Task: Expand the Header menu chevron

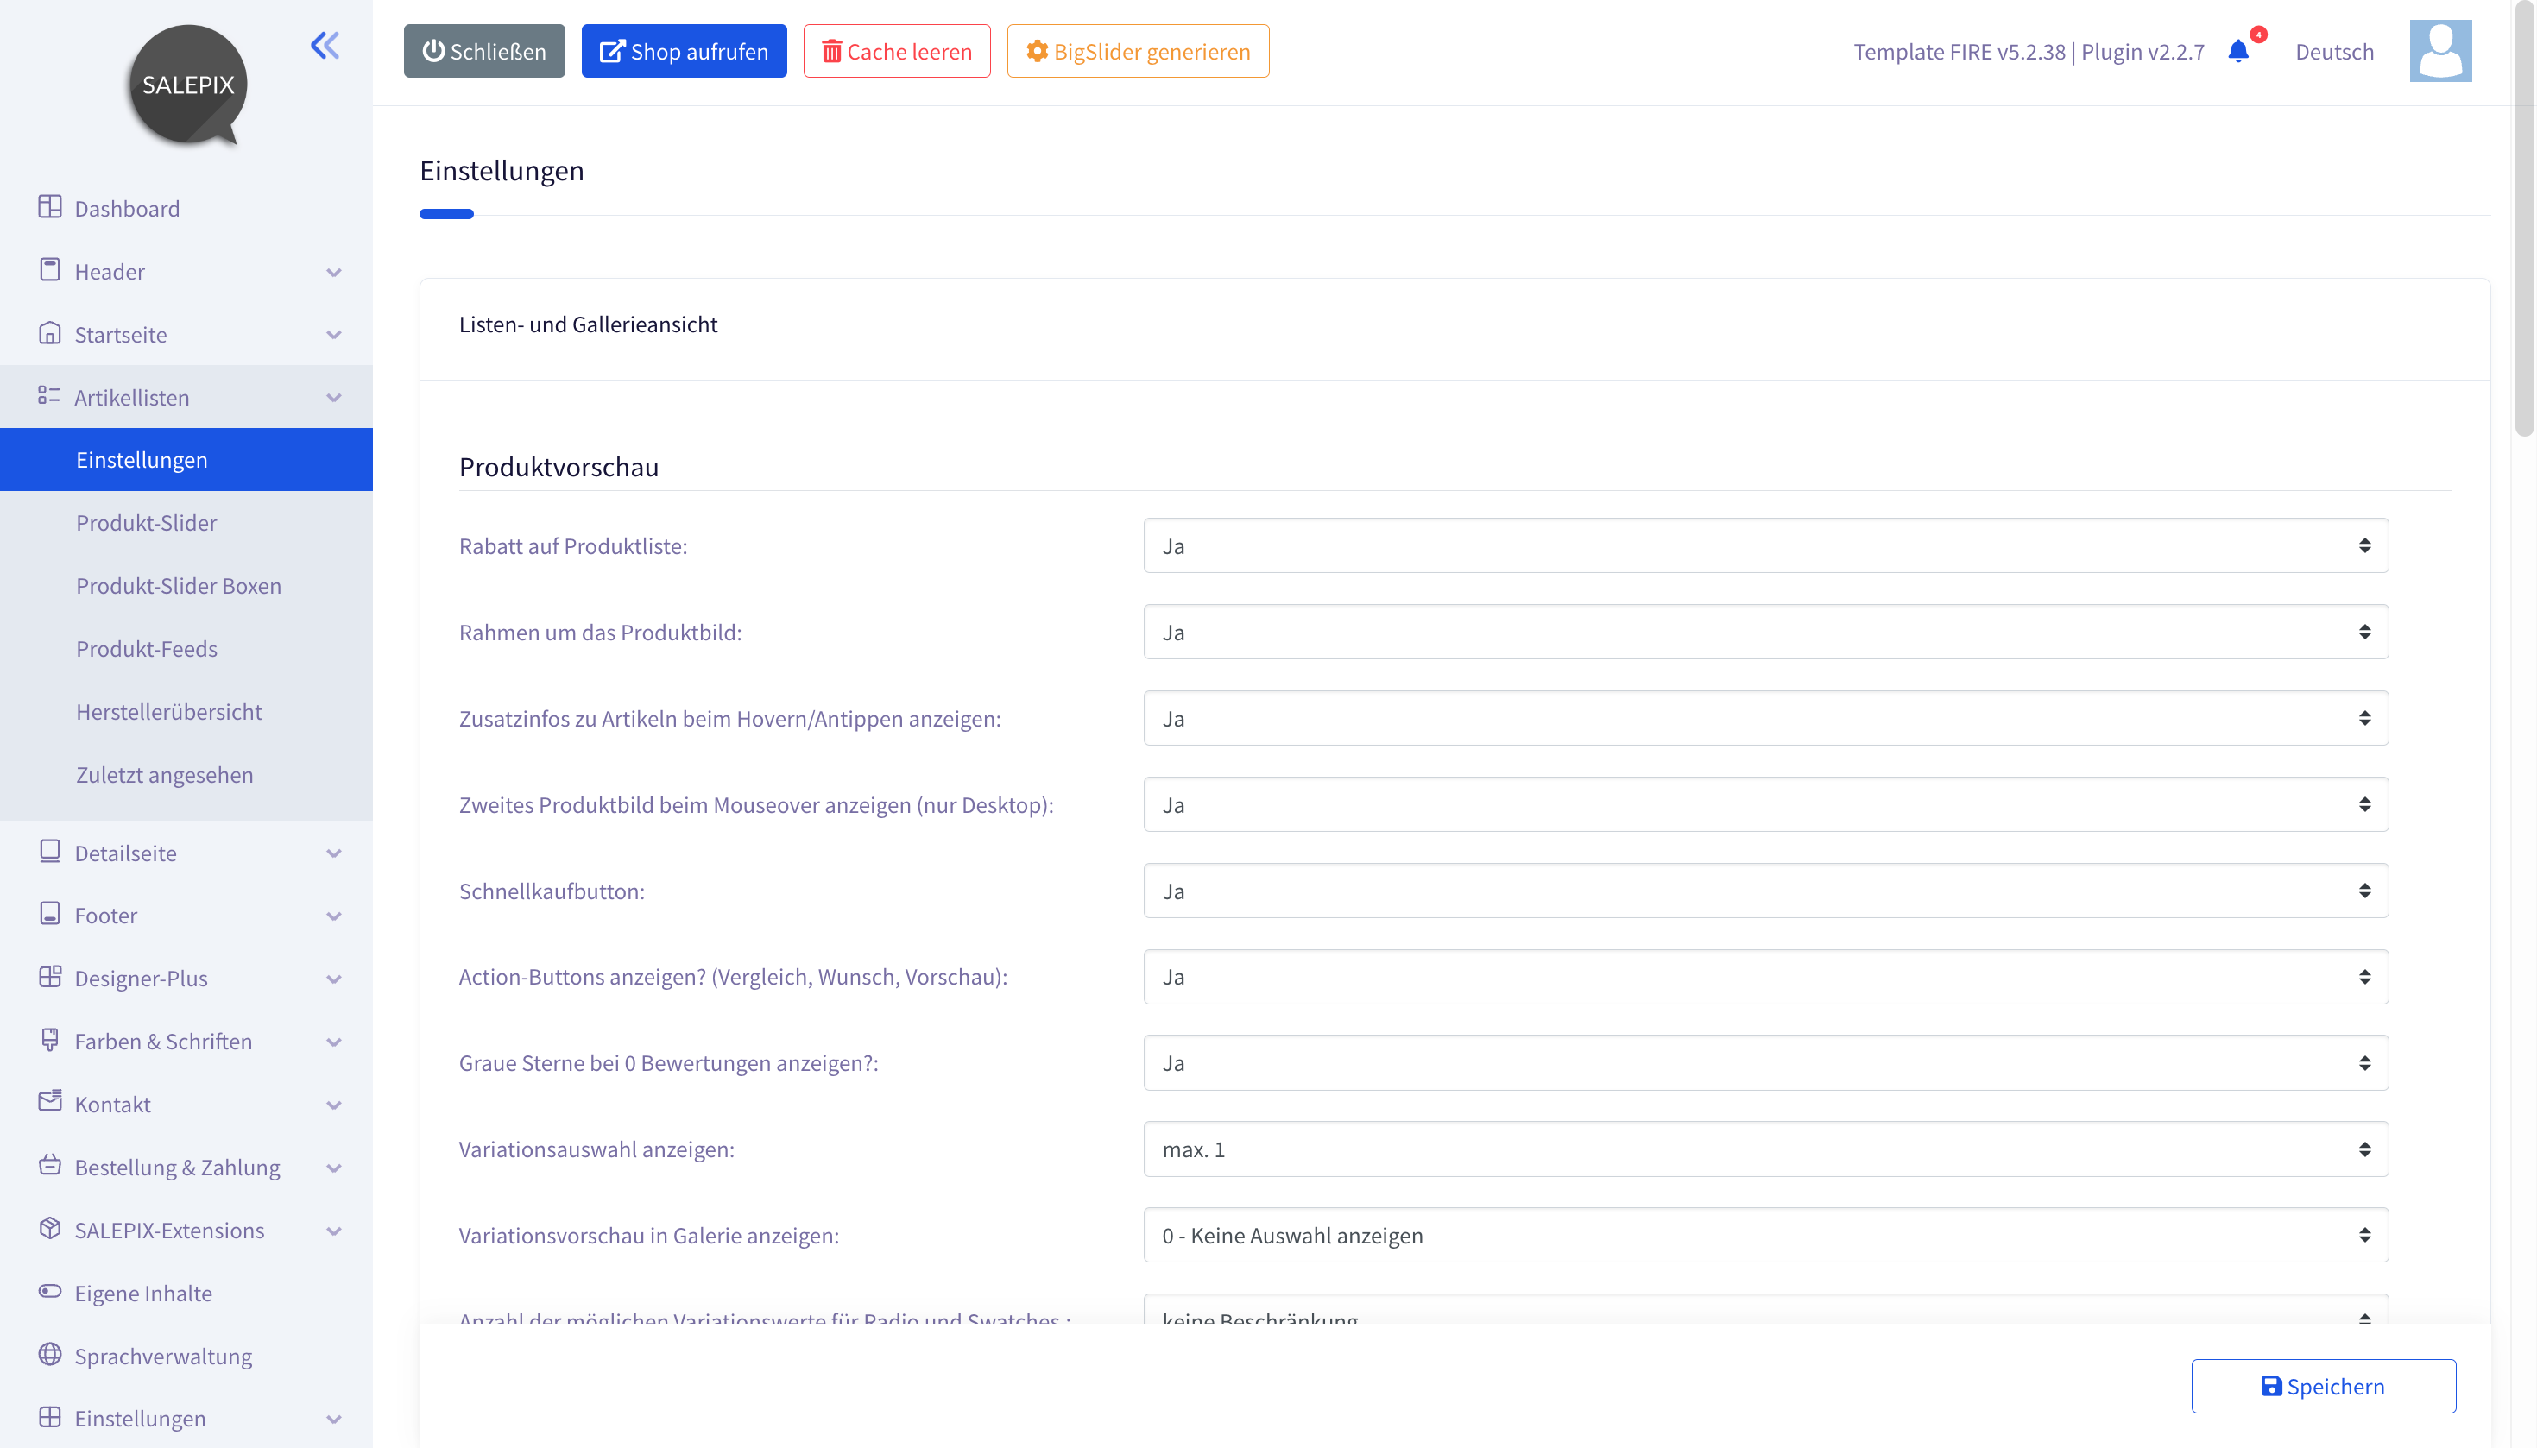Action: (x=334, y=272)
